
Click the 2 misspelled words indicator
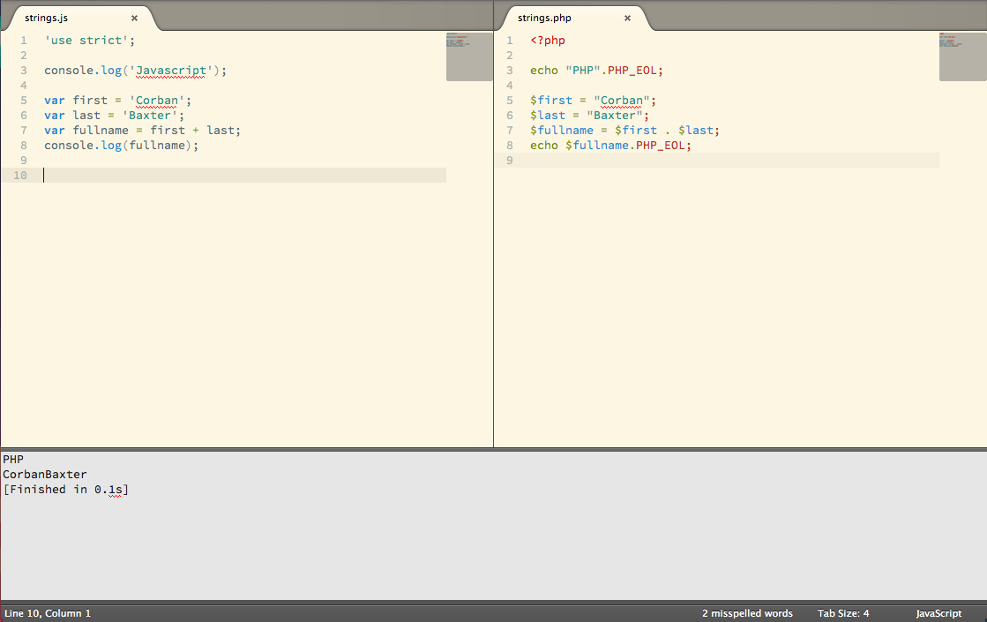(746, 613)
